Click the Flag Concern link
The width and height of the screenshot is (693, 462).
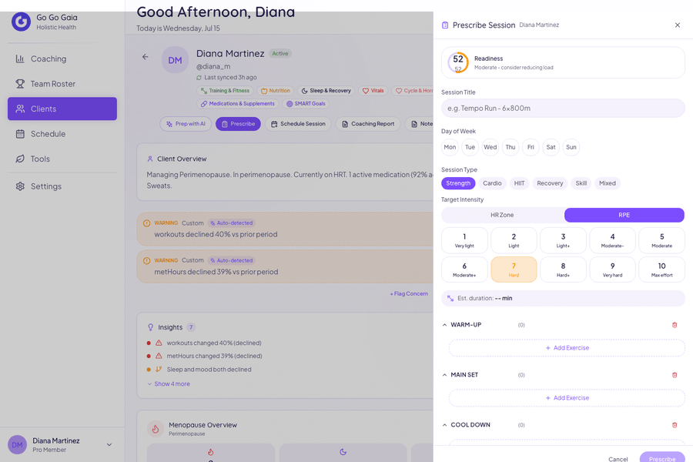(x=409, y=293)
